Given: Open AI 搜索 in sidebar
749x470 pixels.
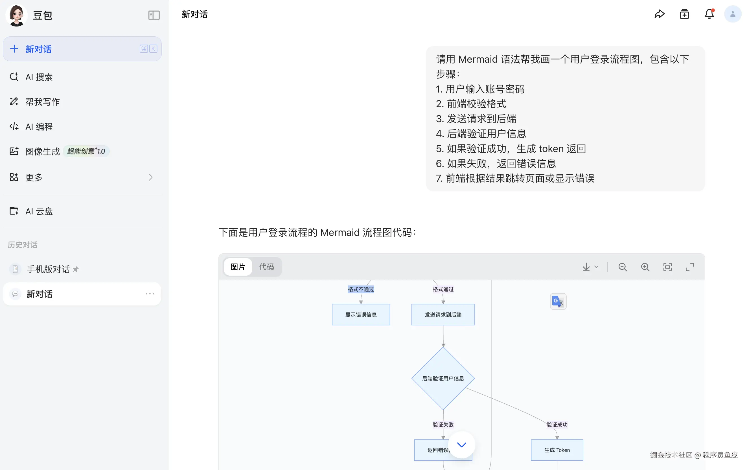Looking at the screenshot, I should [39, 77].
